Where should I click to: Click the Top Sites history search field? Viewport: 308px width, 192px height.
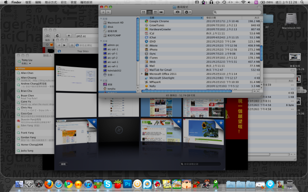[200, 164]
